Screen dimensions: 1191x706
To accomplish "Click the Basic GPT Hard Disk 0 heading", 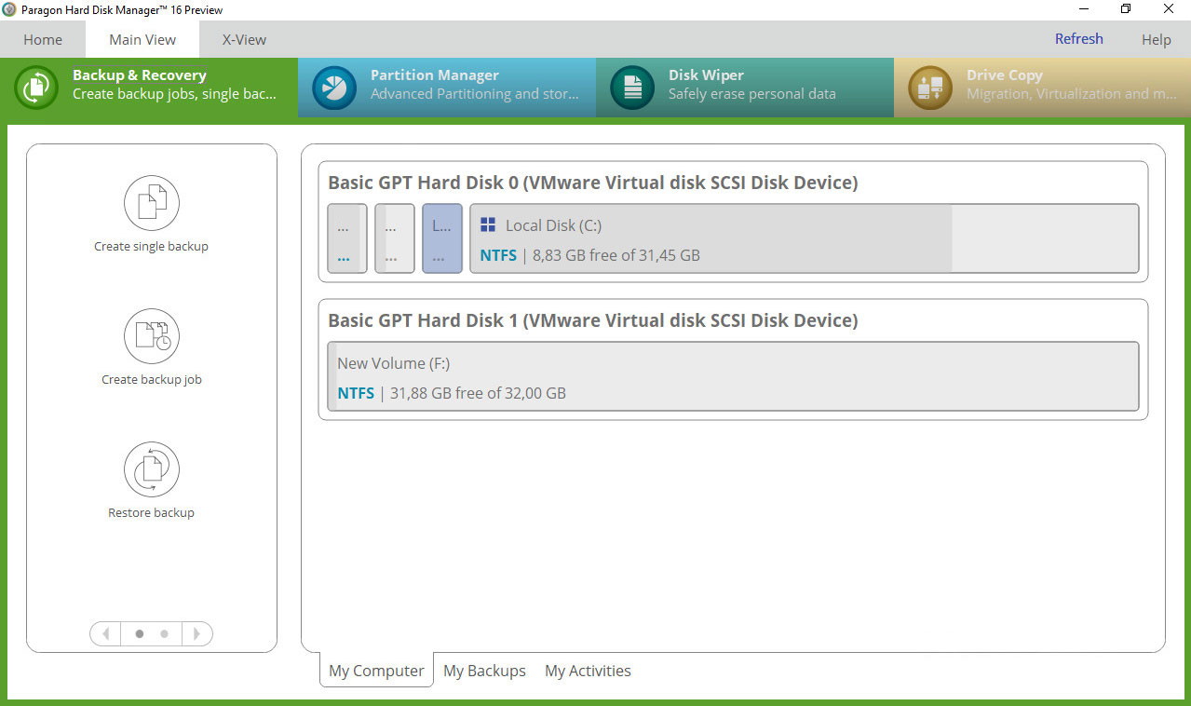I will coord(593,183).
